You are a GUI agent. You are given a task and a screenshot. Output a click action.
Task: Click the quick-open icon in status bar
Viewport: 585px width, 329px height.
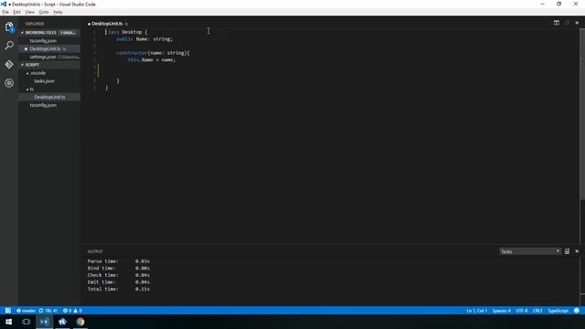pos(8,311)
